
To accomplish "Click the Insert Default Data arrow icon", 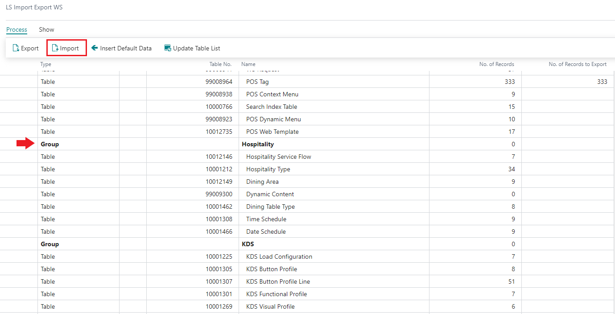I will [95, 48].
